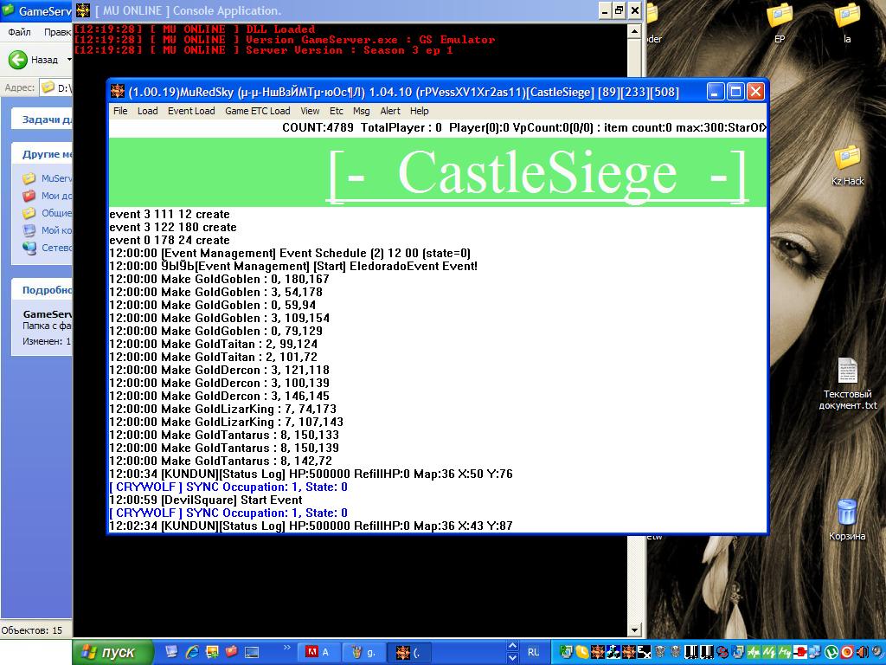The image size is (886, 665).
Task: Open the View menu in MuRedSky
Action: 310,111
